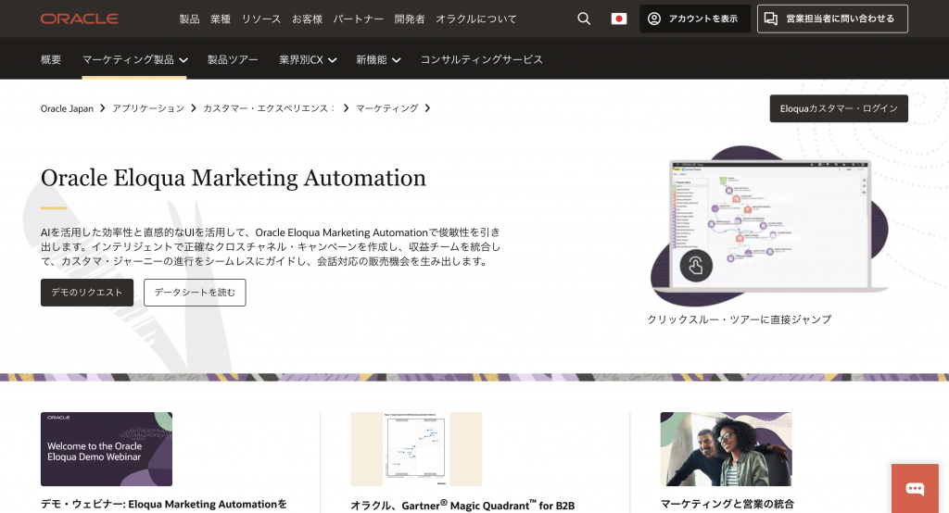Click データシートを読む button

click(195, 293)
